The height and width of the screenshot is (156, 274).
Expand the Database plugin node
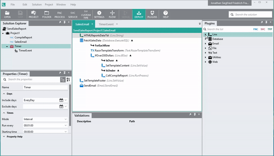205,39
